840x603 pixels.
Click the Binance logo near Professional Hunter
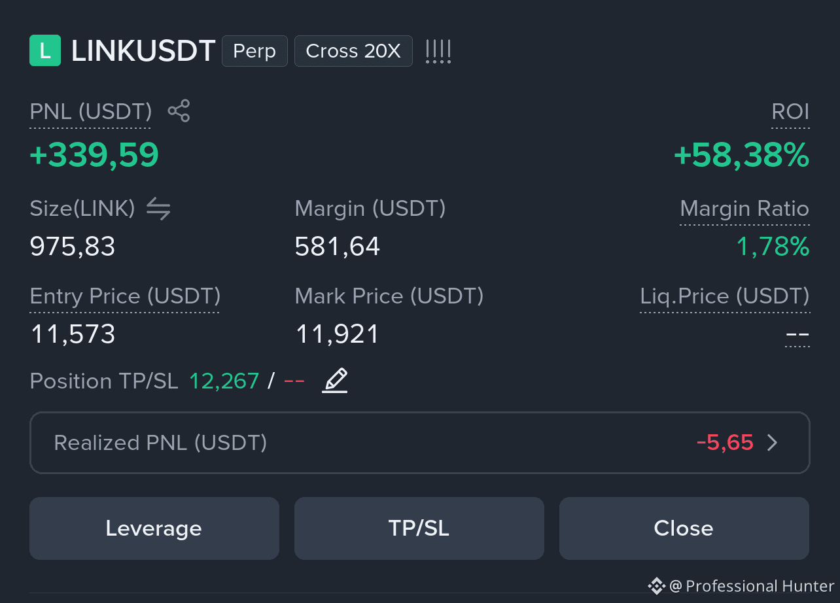coord(656,585)
